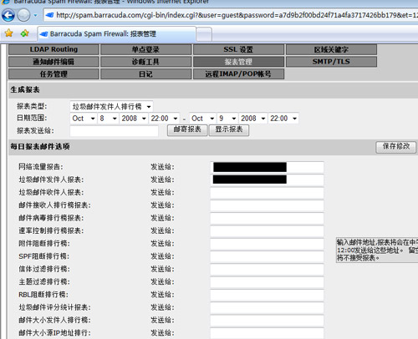Open the start day 8 dropdown
This screenshot has width=418, height=339.
(108, 119)
